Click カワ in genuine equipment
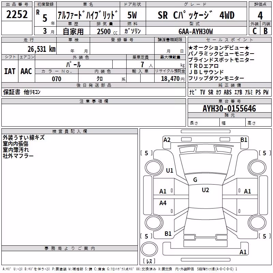This screenshot has height=273, width=273. pos(218,92)
